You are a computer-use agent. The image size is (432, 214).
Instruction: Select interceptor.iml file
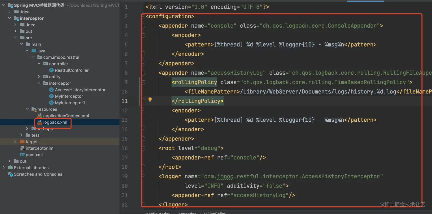point(40,148)
